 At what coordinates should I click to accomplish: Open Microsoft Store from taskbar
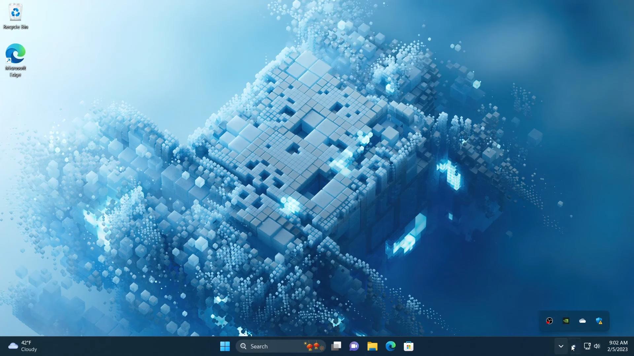408,346
